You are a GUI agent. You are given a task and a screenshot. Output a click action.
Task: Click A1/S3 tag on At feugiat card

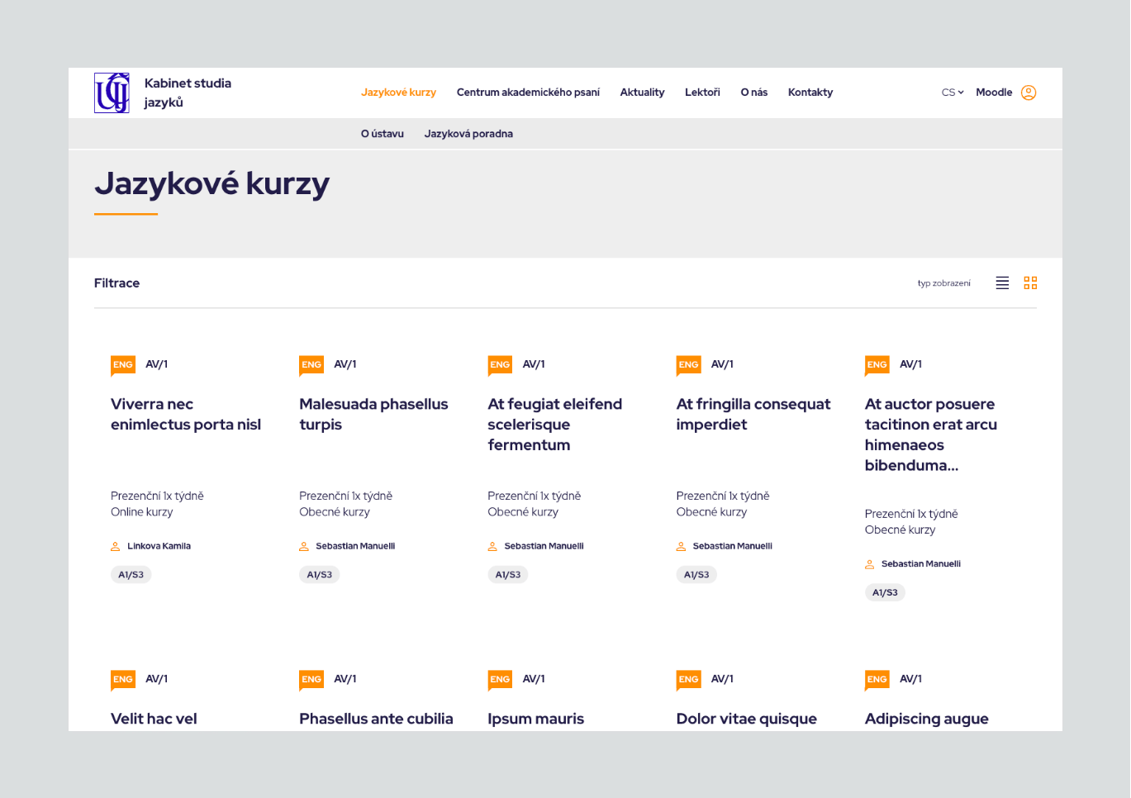tap(508, 575)
